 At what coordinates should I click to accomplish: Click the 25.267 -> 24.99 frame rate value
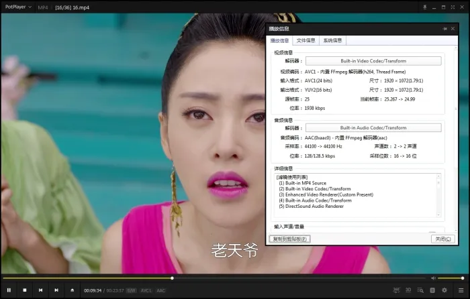click(x=399, y=99)
